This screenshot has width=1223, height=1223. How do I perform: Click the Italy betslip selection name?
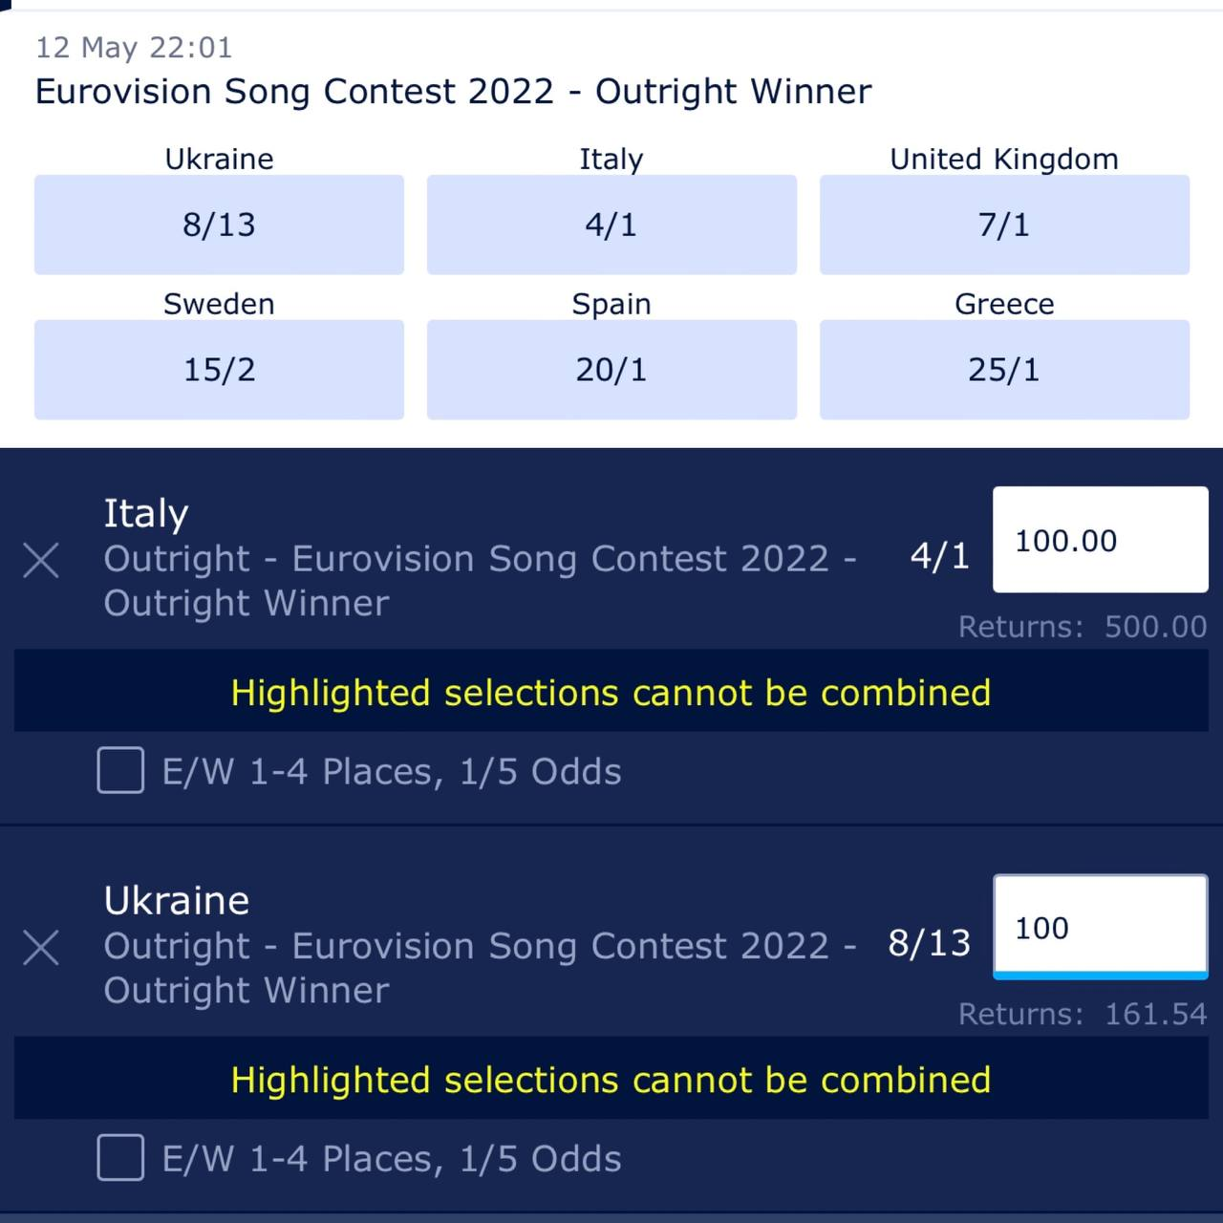tap(146, 513)
